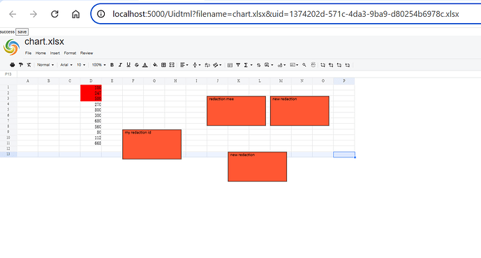
Task: Click the cell borders icon
Action: tap(163, 65)
